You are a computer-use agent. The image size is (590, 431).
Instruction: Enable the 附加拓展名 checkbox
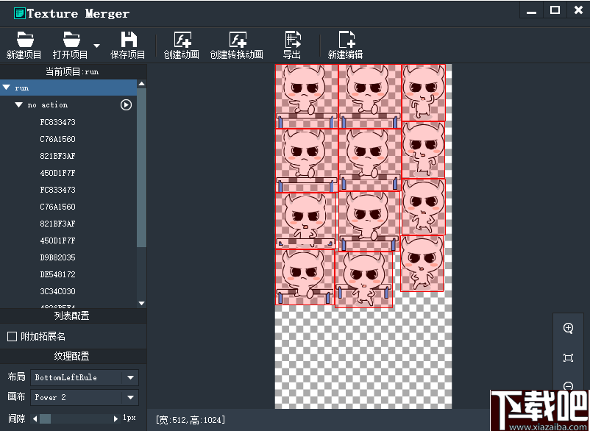coord(13,335)
